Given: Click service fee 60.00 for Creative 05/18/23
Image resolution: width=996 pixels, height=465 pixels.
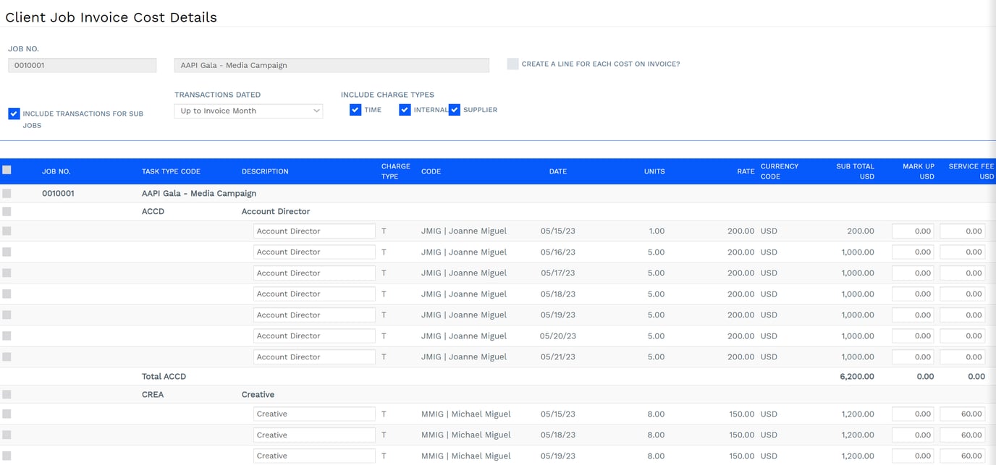Looking at the screenshot, I should tap(963, 435).
